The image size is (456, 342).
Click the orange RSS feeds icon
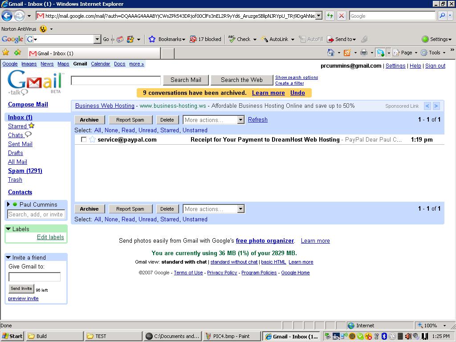(347, 53)
